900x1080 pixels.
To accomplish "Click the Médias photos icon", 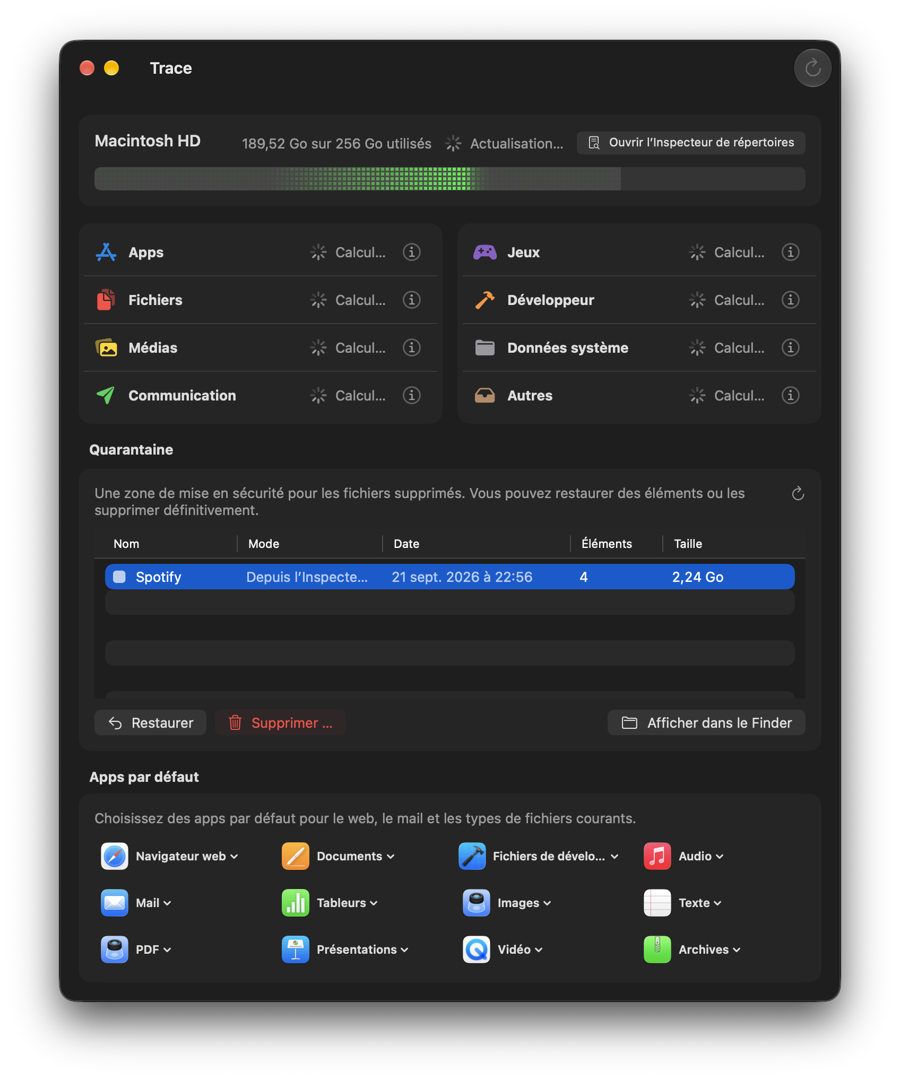I will click(x=106, y=347).
